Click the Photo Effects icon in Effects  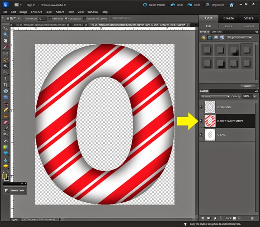pos(216,38)
